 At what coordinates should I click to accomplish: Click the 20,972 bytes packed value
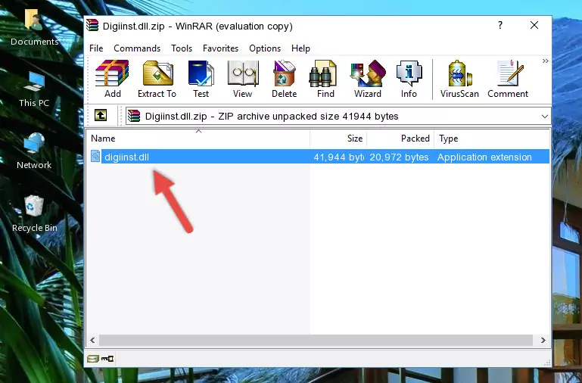[x=399, y=157]
